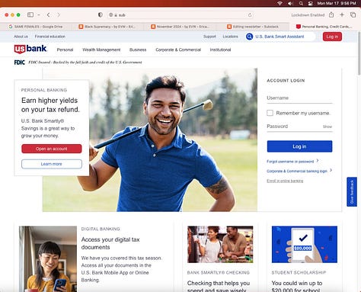Click the volume icon in menu bar
This screenshot has height=292, width=361.
coord(290,3)
